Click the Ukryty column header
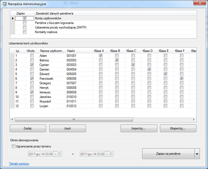 tap(31, 51)
